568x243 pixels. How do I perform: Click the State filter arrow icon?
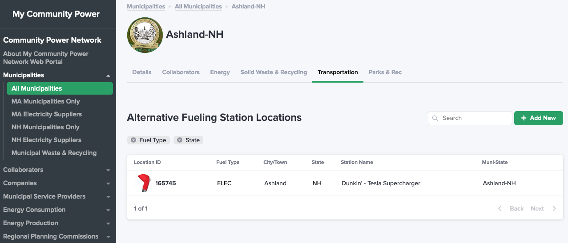coord(180,140)
